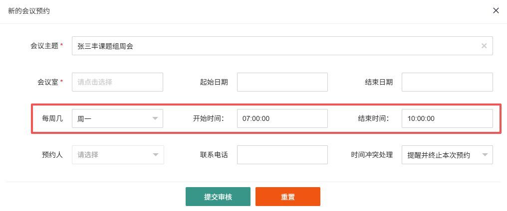This screenshot has height=211, width=507.
Task: Focus the 起始日期 date field
Action: point(282,82)
